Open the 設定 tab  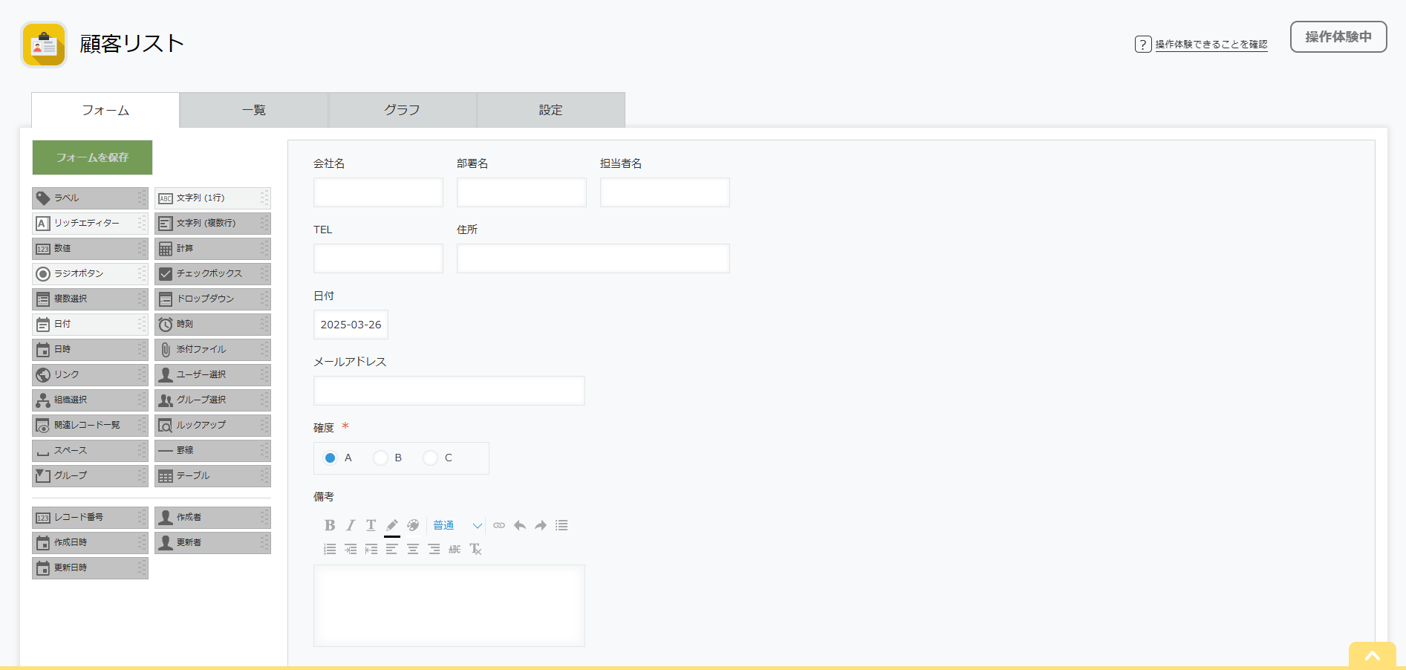click(x=551, y=110)
